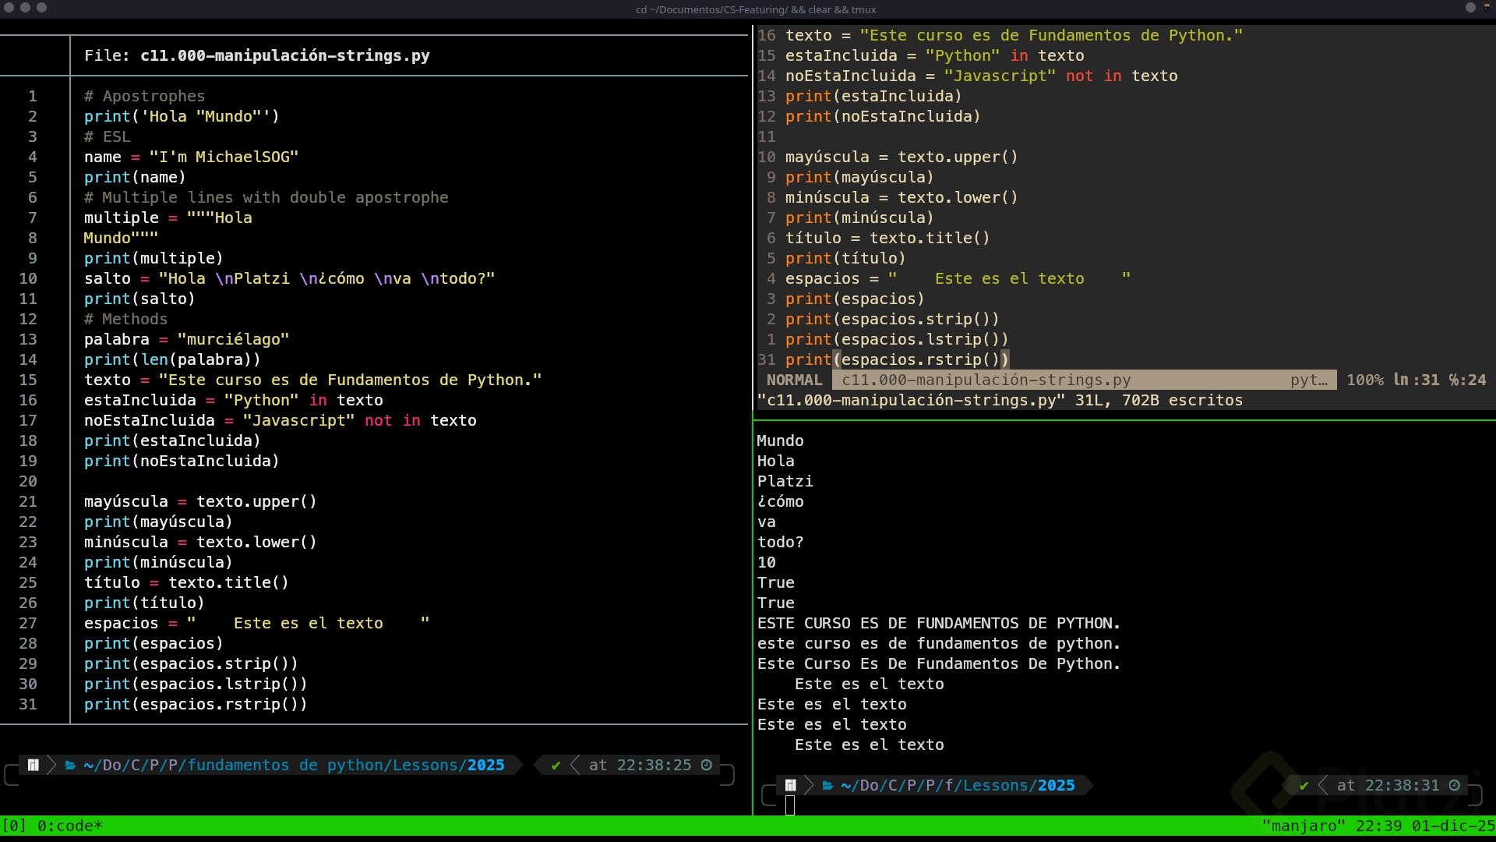
Task: Click folder icon in bottom-right pane prompt
Action: (827, 785)
